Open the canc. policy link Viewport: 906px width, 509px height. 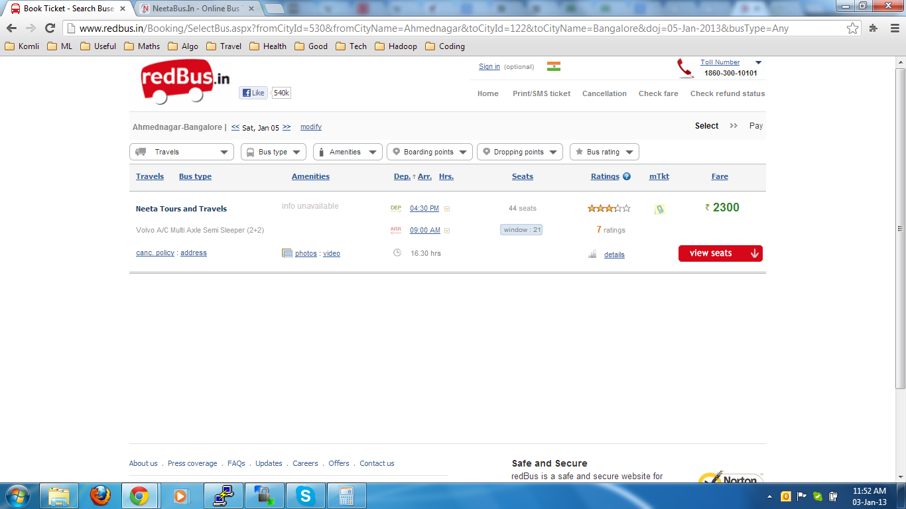(x=155, y=253)
